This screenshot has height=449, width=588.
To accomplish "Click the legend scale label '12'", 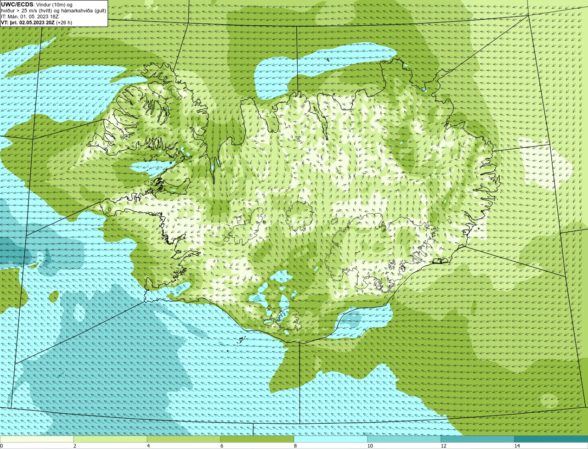I will [443, 446].
